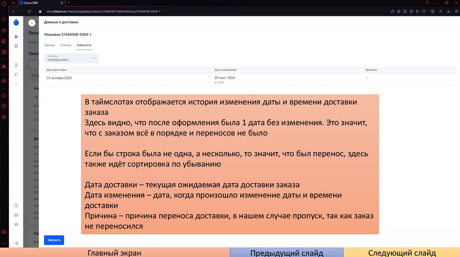Open the easy setup menu icon
This screenshot has height=257, width=460.
(456, 11)
